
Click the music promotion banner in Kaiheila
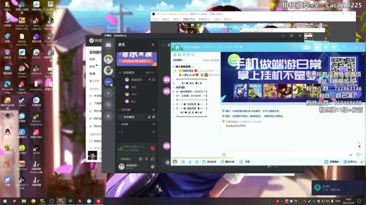(137, 59)
